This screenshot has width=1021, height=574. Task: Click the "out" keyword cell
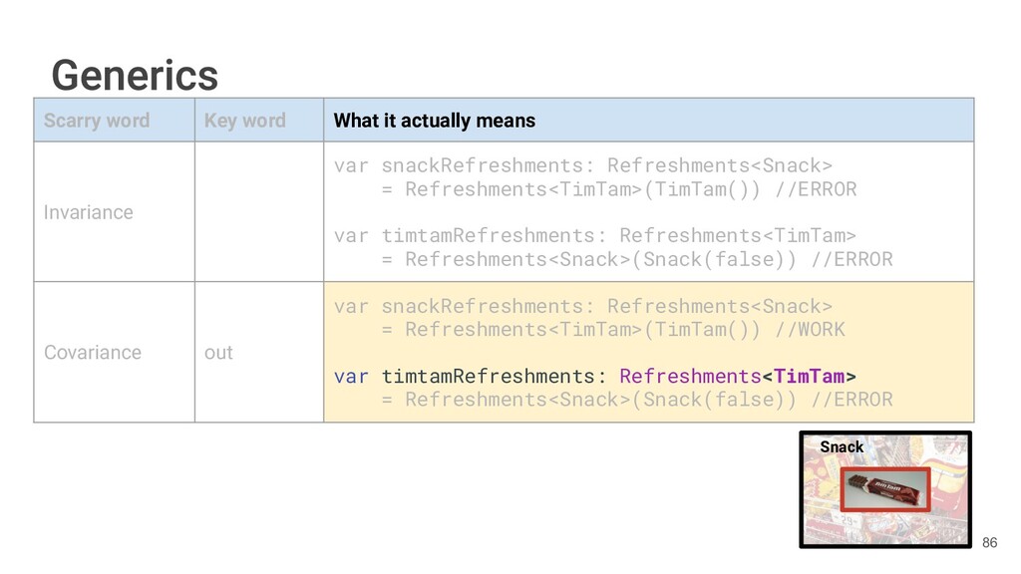[x=218, y=353]
